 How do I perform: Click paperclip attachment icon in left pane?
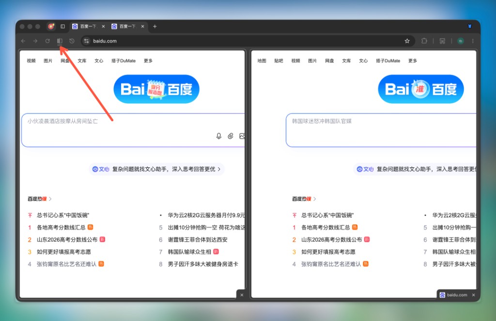point(231,136)
